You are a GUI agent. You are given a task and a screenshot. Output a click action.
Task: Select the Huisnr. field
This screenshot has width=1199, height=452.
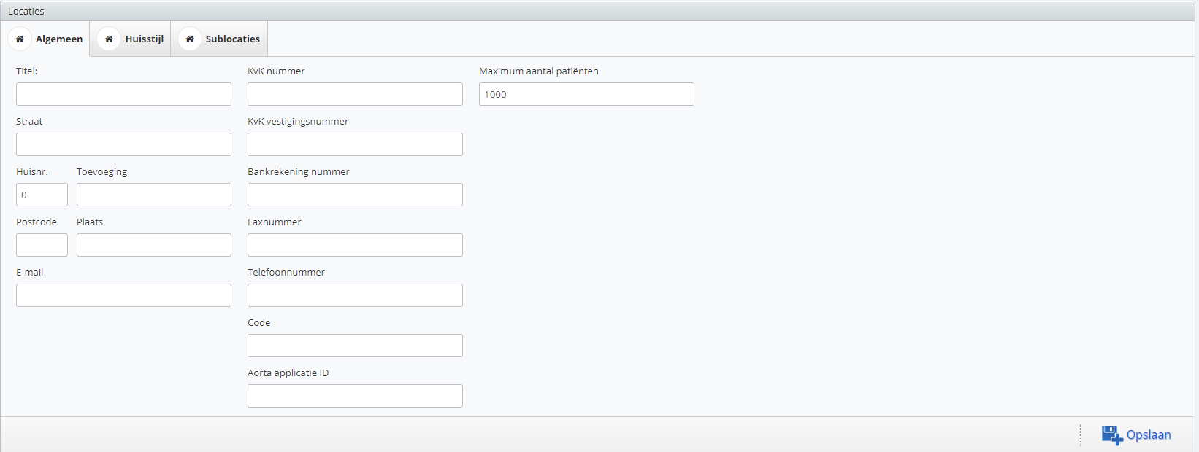[42, 195]
